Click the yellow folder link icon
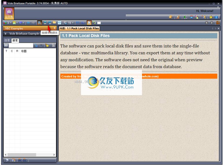This screenshot has height=165, width=223. [55, 23]
